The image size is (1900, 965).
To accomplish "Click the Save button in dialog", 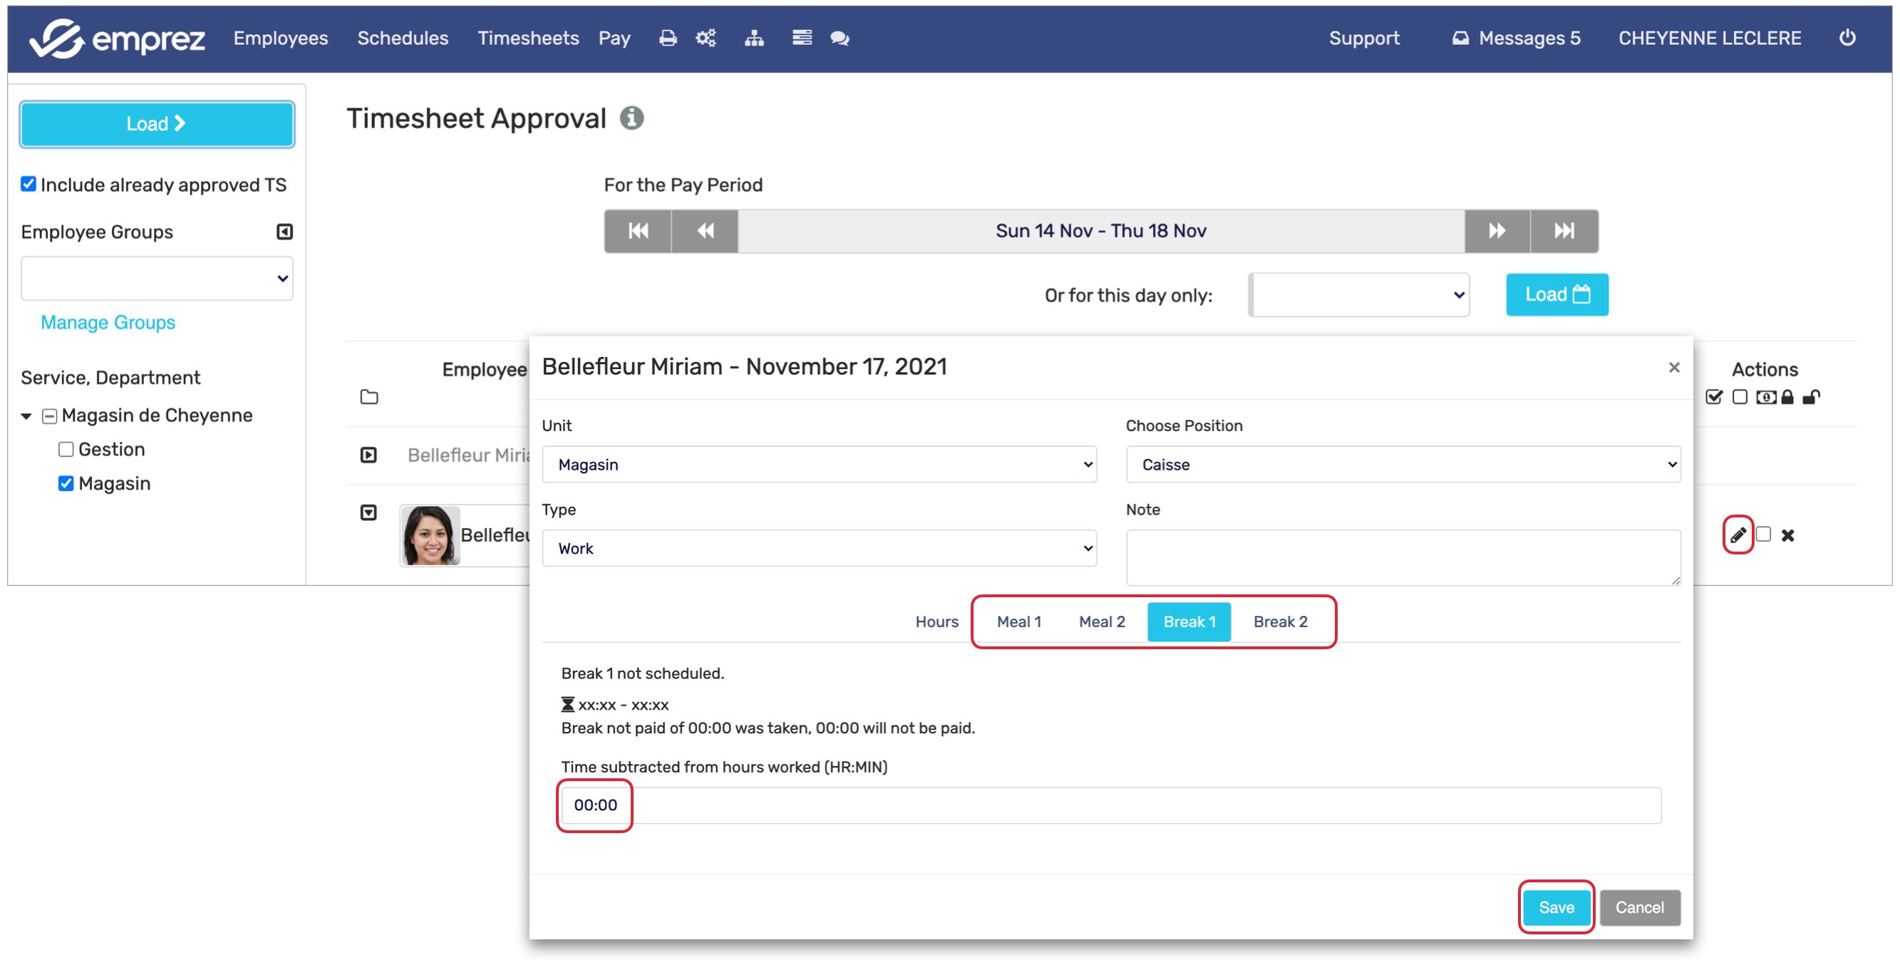I will [1556, 907].
